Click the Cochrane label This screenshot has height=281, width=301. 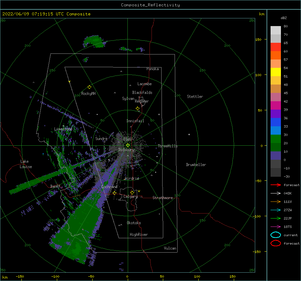[x=109, y=187]
